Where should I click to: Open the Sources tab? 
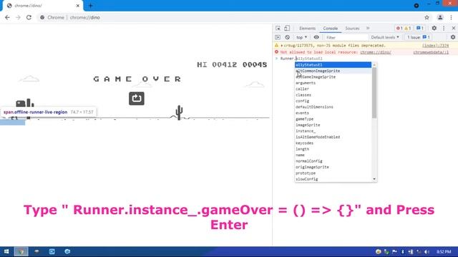[352, 29]
